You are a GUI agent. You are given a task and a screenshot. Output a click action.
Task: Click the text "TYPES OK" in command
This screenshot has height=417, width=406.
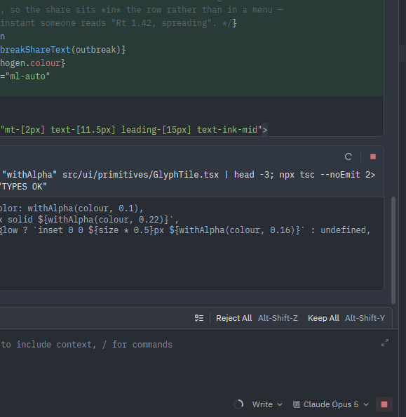tap(24, 187)
